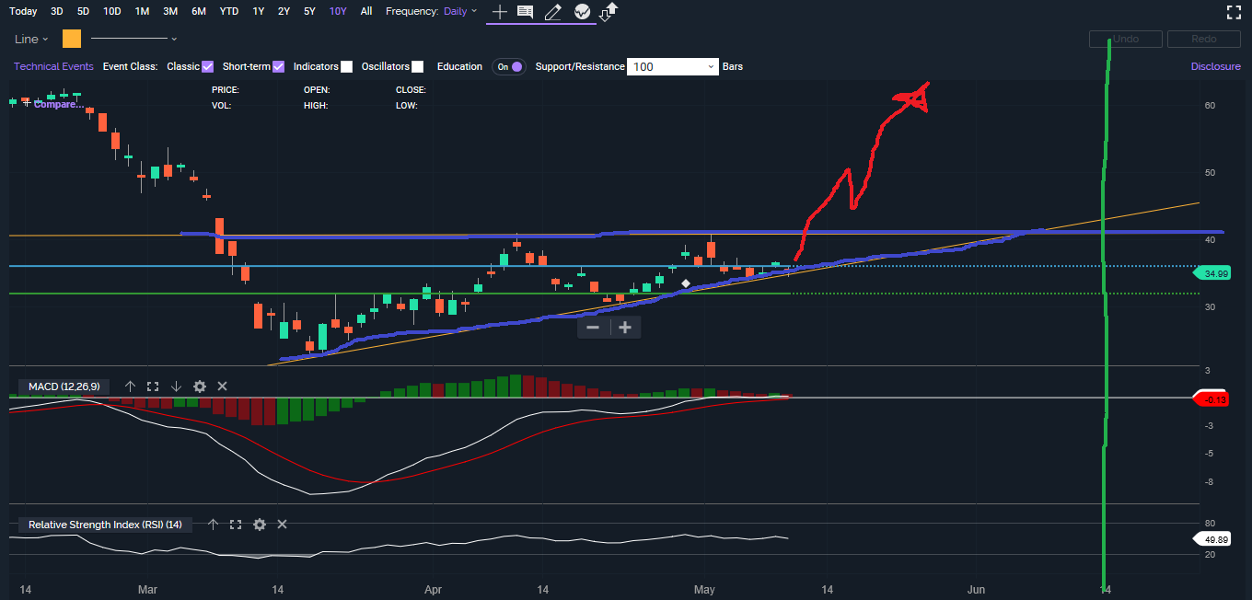
Task: Click the orange line color swatch
Action: point(72,39)
